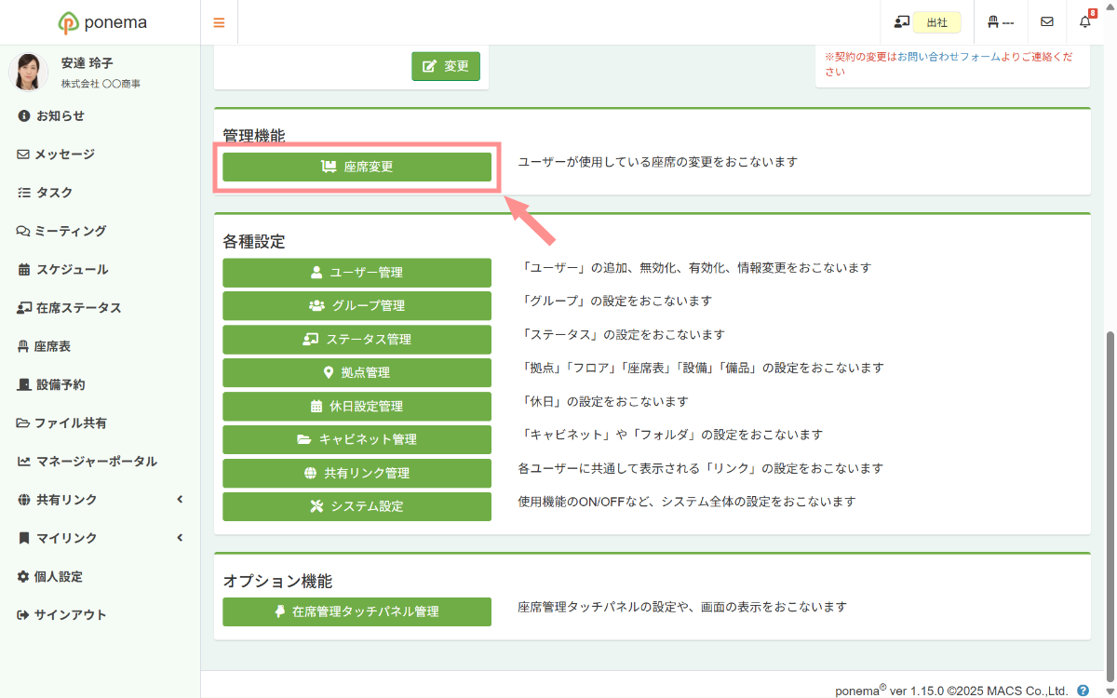This screenshot has width=1117, height=698.
Task: Open the mail envelope icon in the header
Action: tap(1047, 22)
